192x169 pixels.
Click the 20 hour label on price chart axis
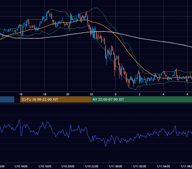[x=67, y=94]
